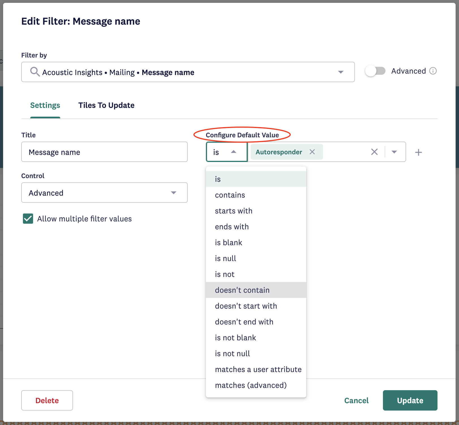Choose 'is not null' from the list
Screen dimensions: 459x425
tap(232, 354)
